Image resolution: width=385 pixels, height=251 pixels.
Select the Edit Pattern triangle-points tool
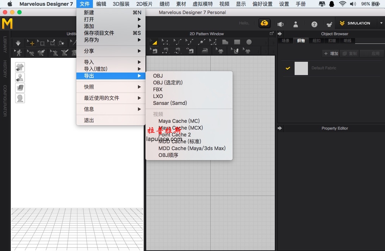tap(165, 42)
